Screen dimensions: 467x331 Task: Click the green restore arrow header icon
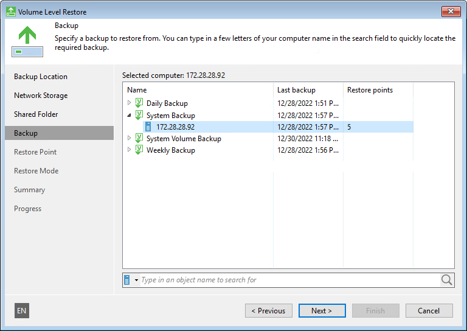pos(27,41)
